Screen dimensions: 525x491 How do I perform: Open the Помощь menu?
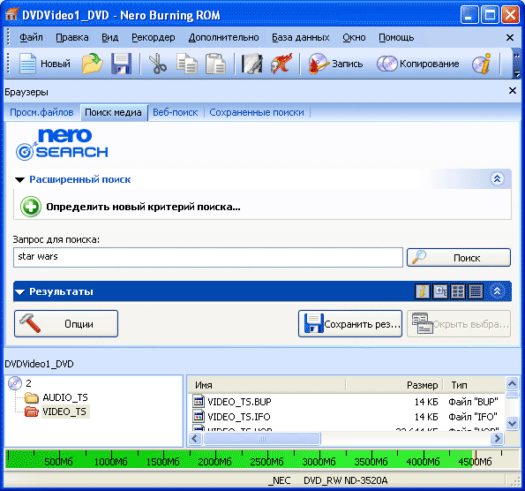(x=396, y=38)
